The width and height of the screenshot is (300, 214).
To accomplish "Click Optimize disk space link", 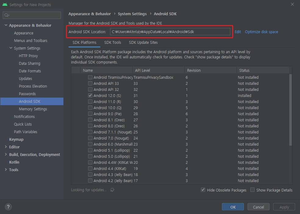I will 261,32.
